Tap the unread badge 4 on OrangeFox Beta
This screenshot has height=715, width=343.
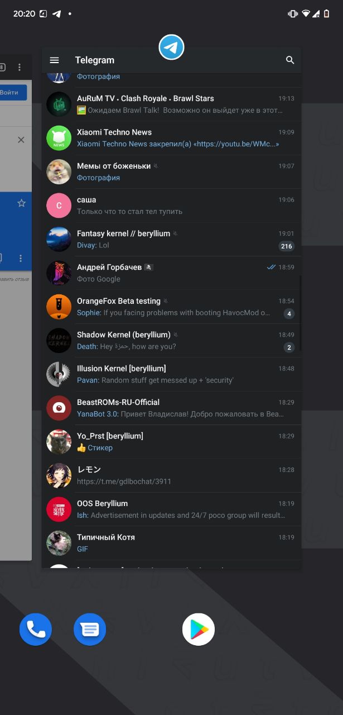point(289,314)
